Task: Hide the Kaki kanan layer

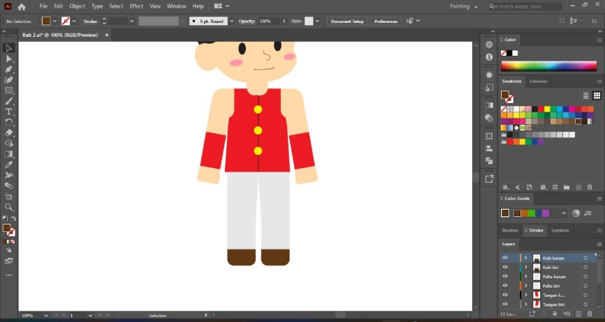Action: point(505,258)
